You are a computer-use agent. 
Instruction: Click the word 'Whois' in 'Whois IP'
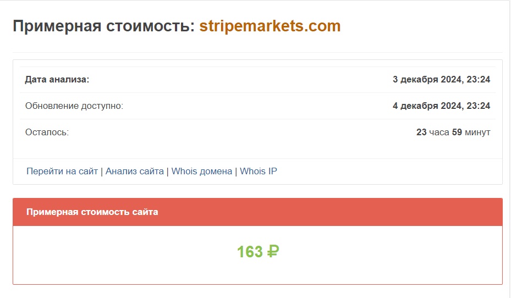click(252, 171)
